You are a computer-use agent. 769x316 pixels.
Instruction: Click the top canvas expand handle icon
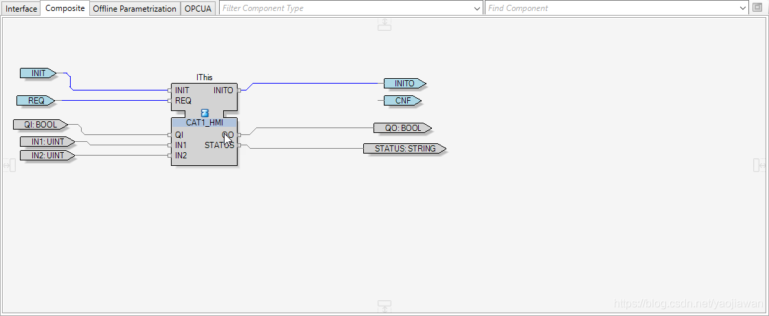pyautogui.click(x=384, y=24)
